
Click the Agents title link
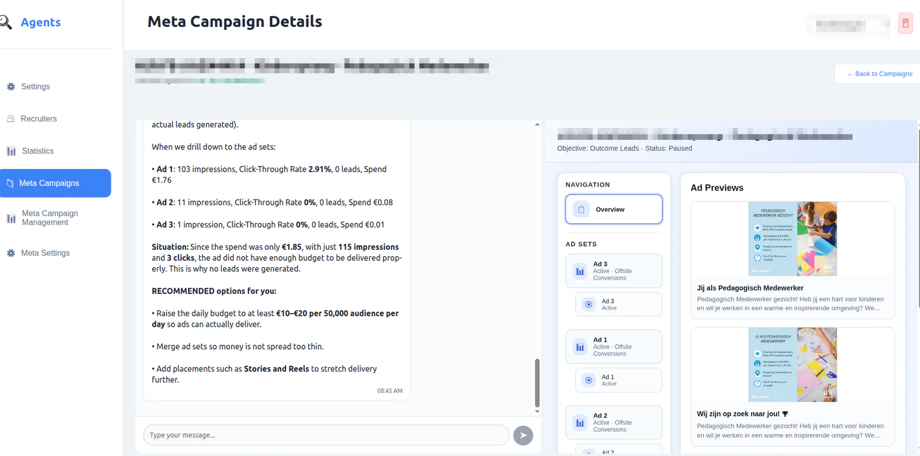tap(41, 22)
